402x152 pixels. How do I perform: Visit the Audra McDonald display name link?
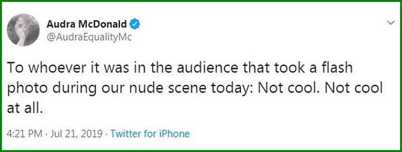tap(87, 24)
